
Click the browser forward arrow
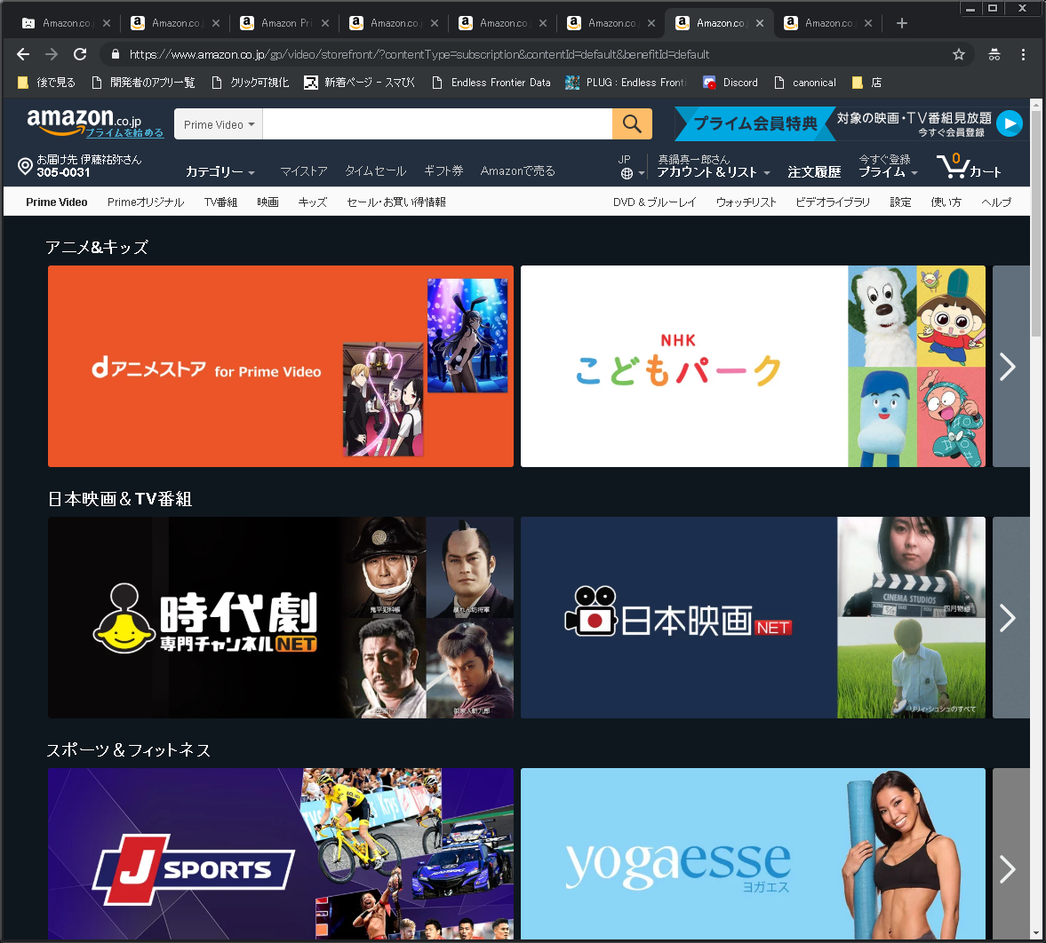[52, 54]
